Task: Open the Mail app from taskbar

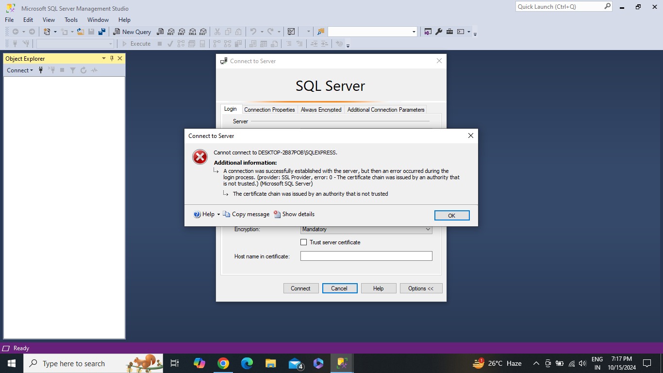Action: [x=295, y=363]
